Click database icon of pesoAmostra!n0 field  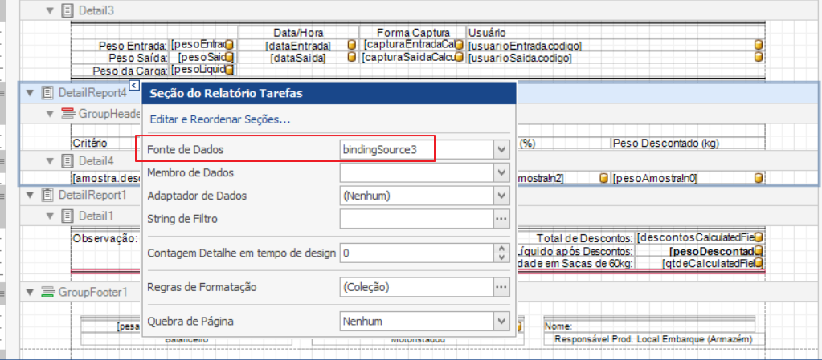[x=758, y=178]
